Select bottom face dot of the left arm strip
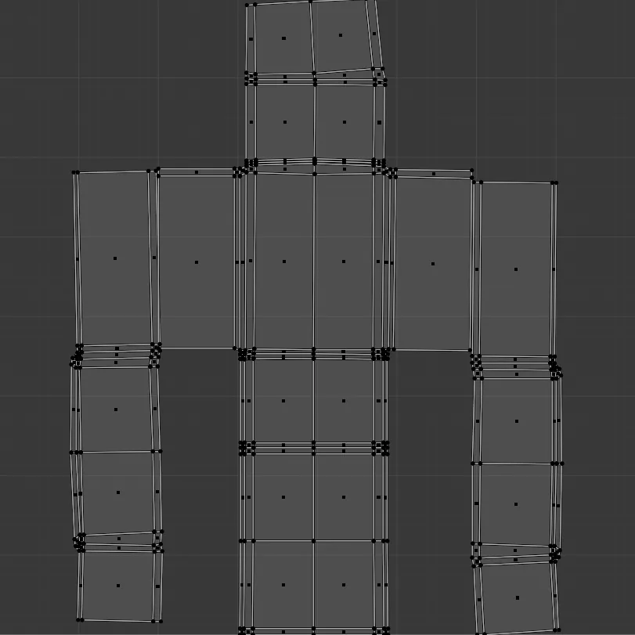Screen dimensions: 635x635 click(118, 586)
